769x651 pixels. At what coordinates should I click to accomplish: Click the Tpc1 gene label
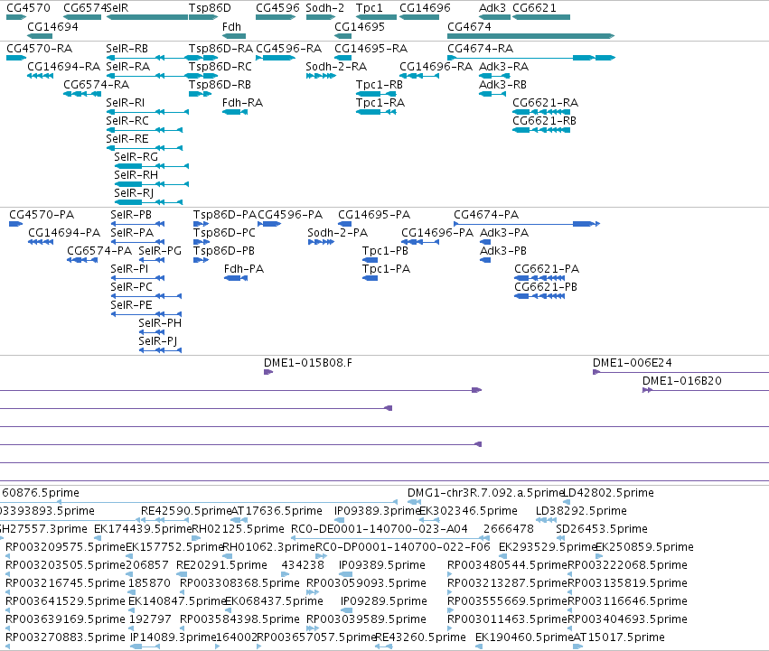click(x=370, y=8)
